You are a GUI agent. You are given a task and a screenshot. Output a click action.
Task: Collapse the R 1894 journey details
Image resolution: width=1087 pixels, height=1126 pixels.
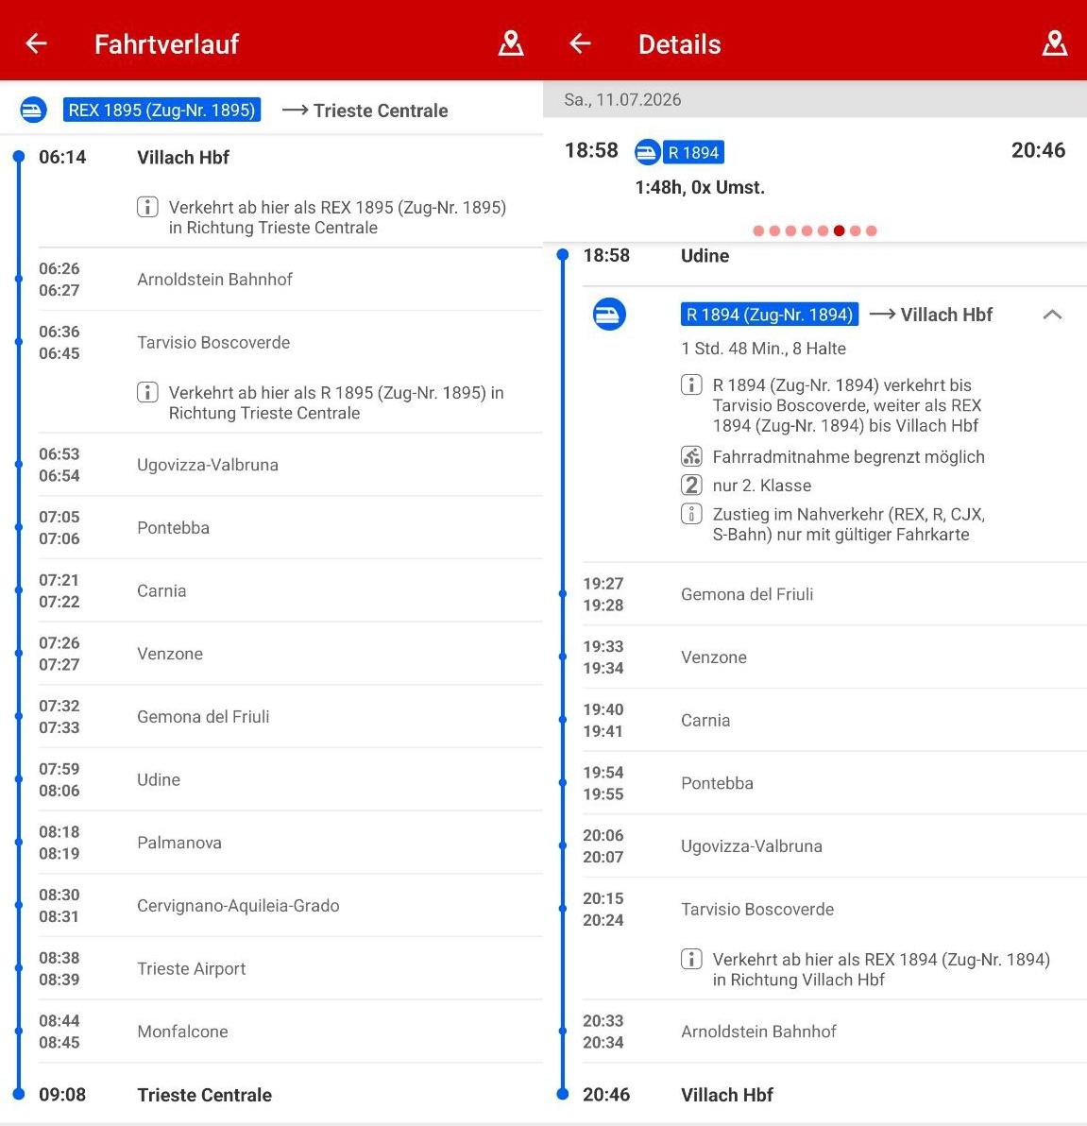coord(1052,315)
